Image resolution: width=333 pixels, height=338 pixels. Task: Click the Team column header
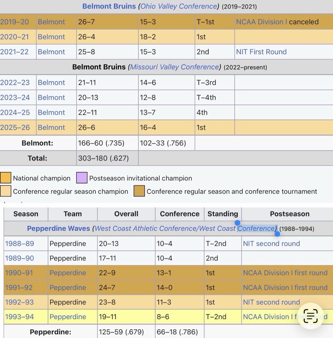73,214
